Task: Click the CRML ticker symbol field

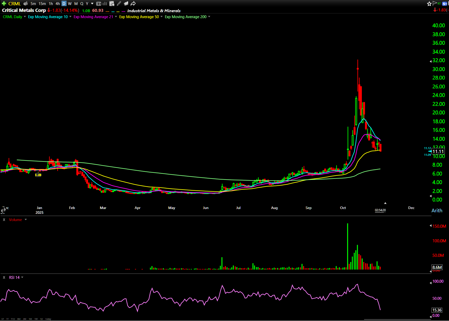Action: point(14,4)
